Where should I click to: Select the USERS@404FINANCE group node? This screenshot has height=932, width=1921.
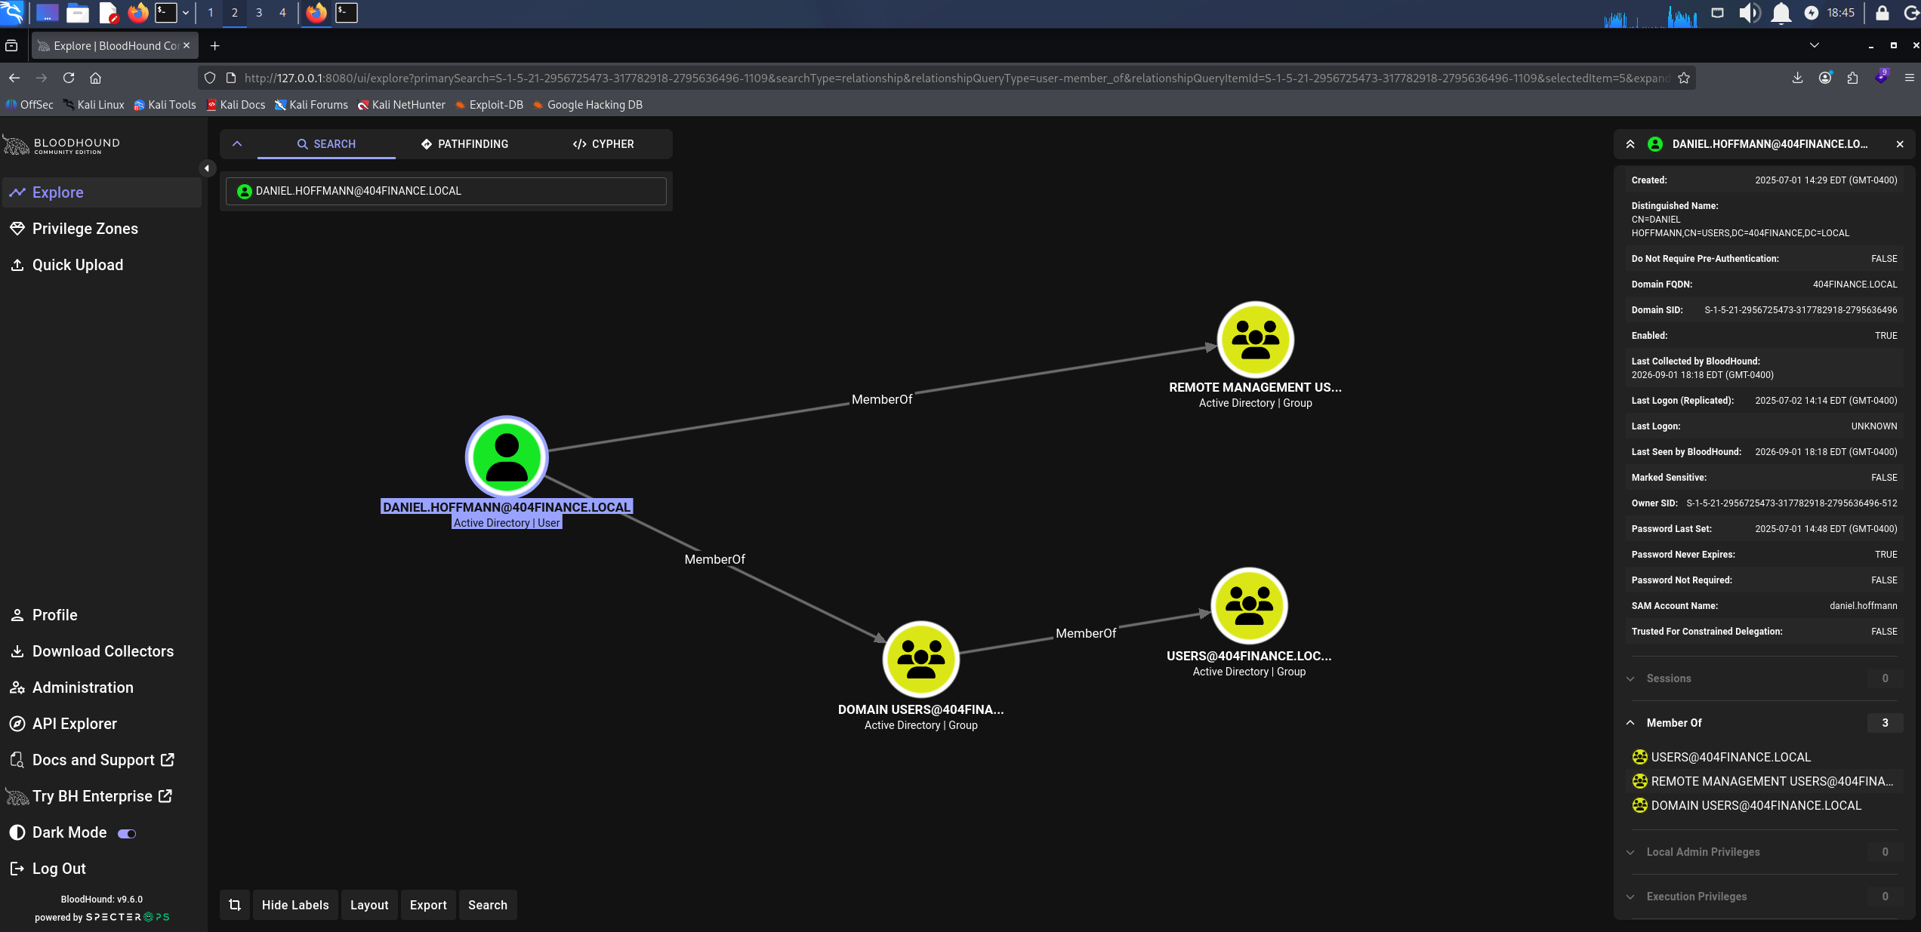pos(1249,605)
